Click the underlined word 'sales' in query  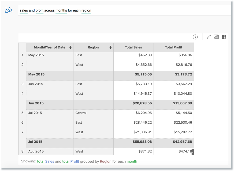[x=24, y=10]
